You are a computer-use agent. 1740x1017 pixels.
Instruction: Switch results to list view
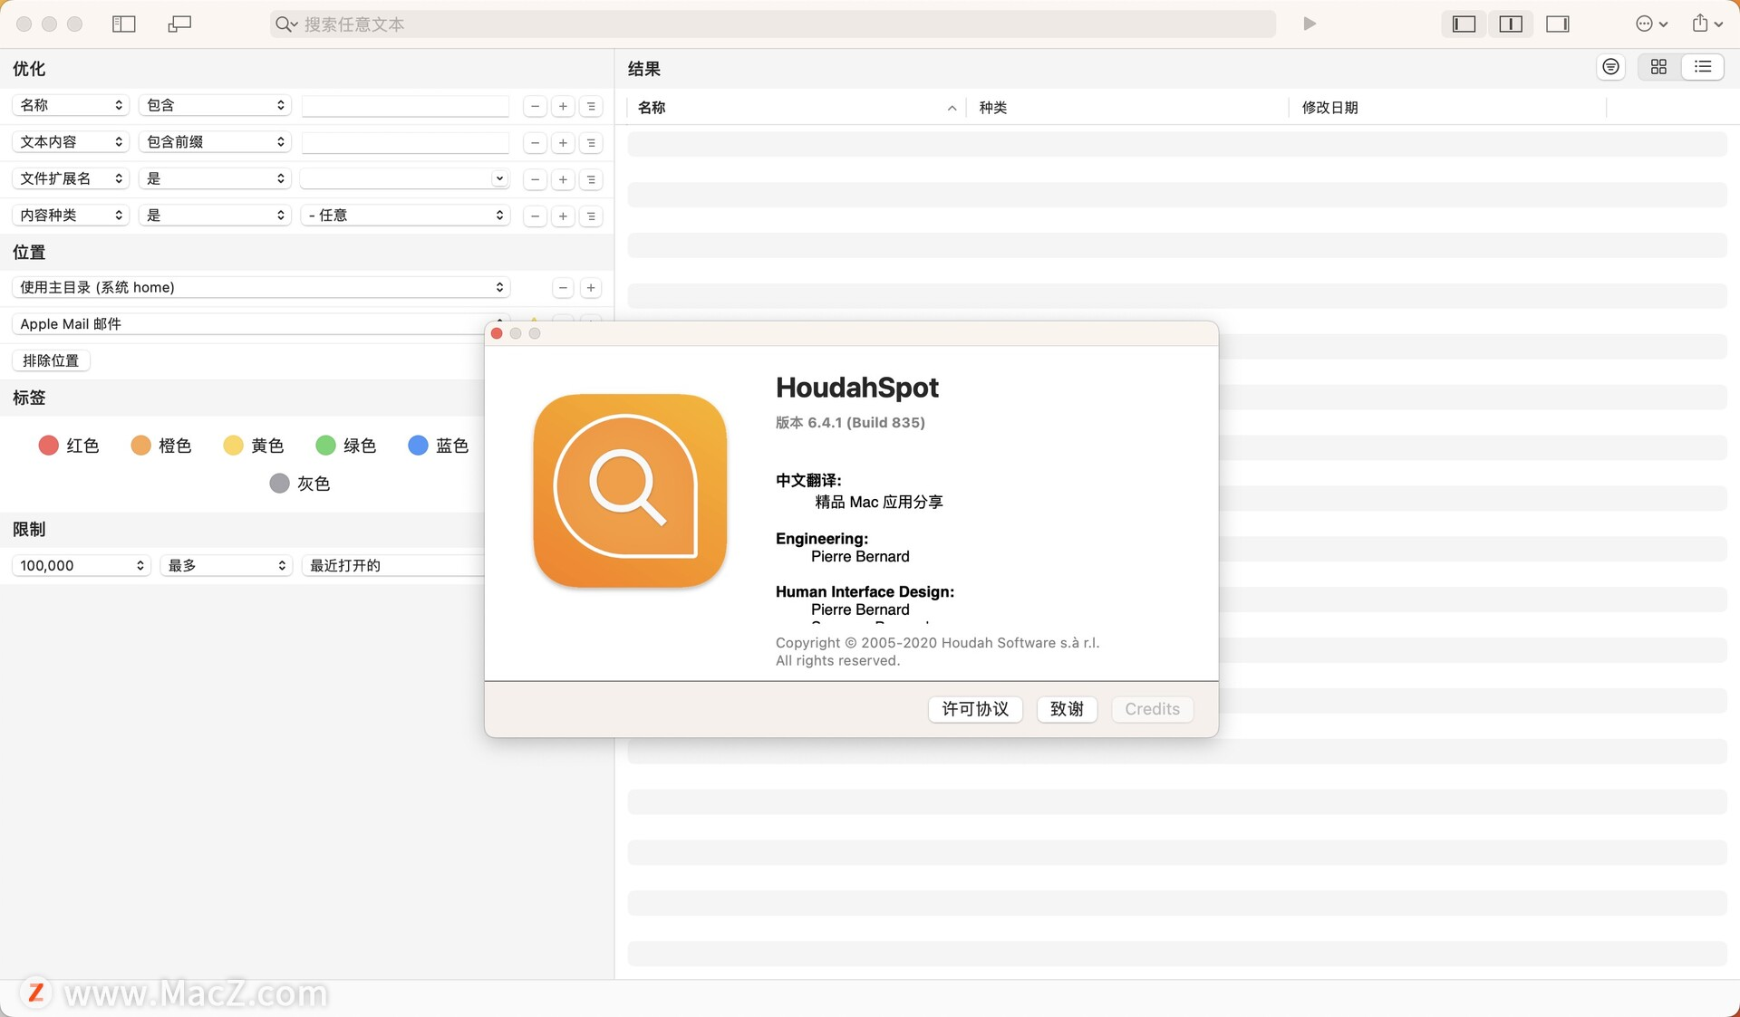point(1703,67)
